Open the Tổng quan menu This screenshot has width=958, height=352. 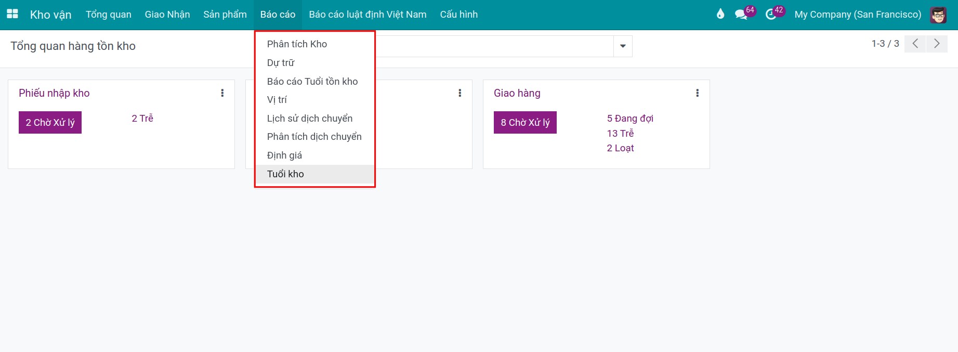pos(109,15)
